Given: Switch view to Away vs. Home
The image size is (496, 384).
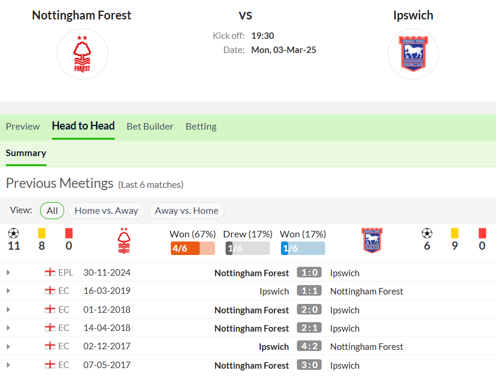Looking at the screenshot, I should tap(187, 211).
